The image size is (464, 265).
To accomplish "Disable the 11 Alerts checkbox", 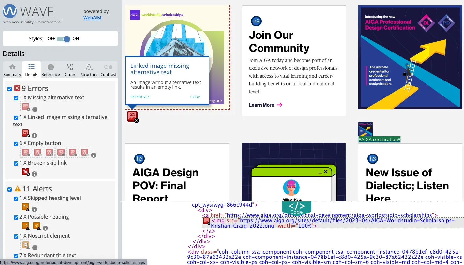I will pos(9,189).
